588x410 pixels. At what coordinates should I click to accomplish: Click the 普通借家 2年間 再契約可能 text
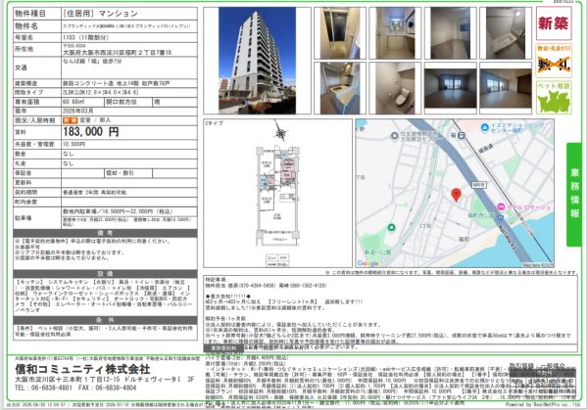(94, 193)
